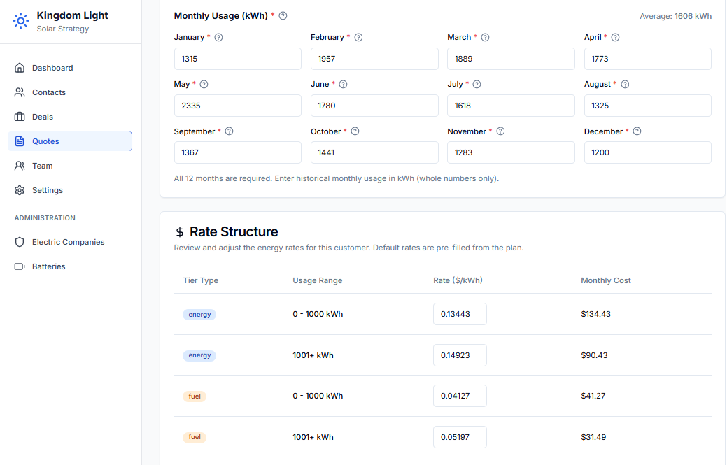Click the Deals briefcase icon

[20, 117]
